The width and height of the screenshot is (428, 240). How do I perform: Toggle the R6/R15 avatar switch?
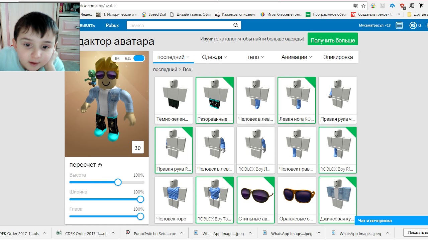click(139, 58)
